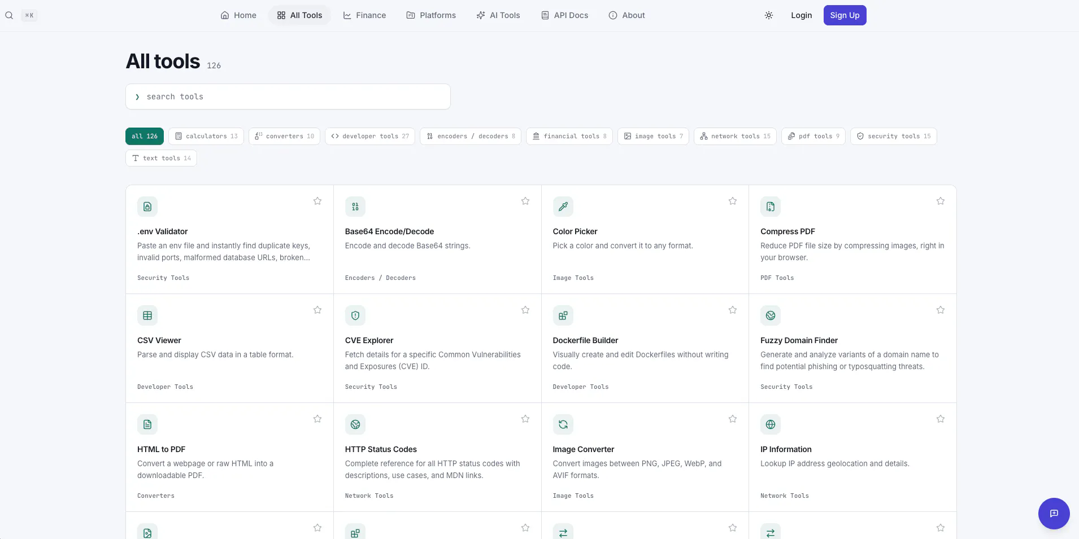This screenshot has height=539, width=1079.
Task: Open the Fuzzy Domain Finder tool title
Action: click(x=799, y=340)
